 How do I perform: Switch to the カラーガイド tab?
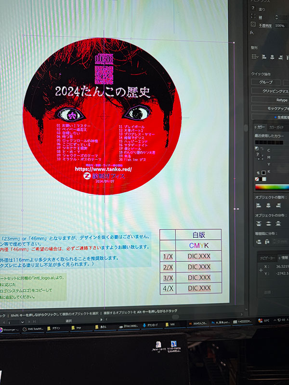tap(276, 128)
